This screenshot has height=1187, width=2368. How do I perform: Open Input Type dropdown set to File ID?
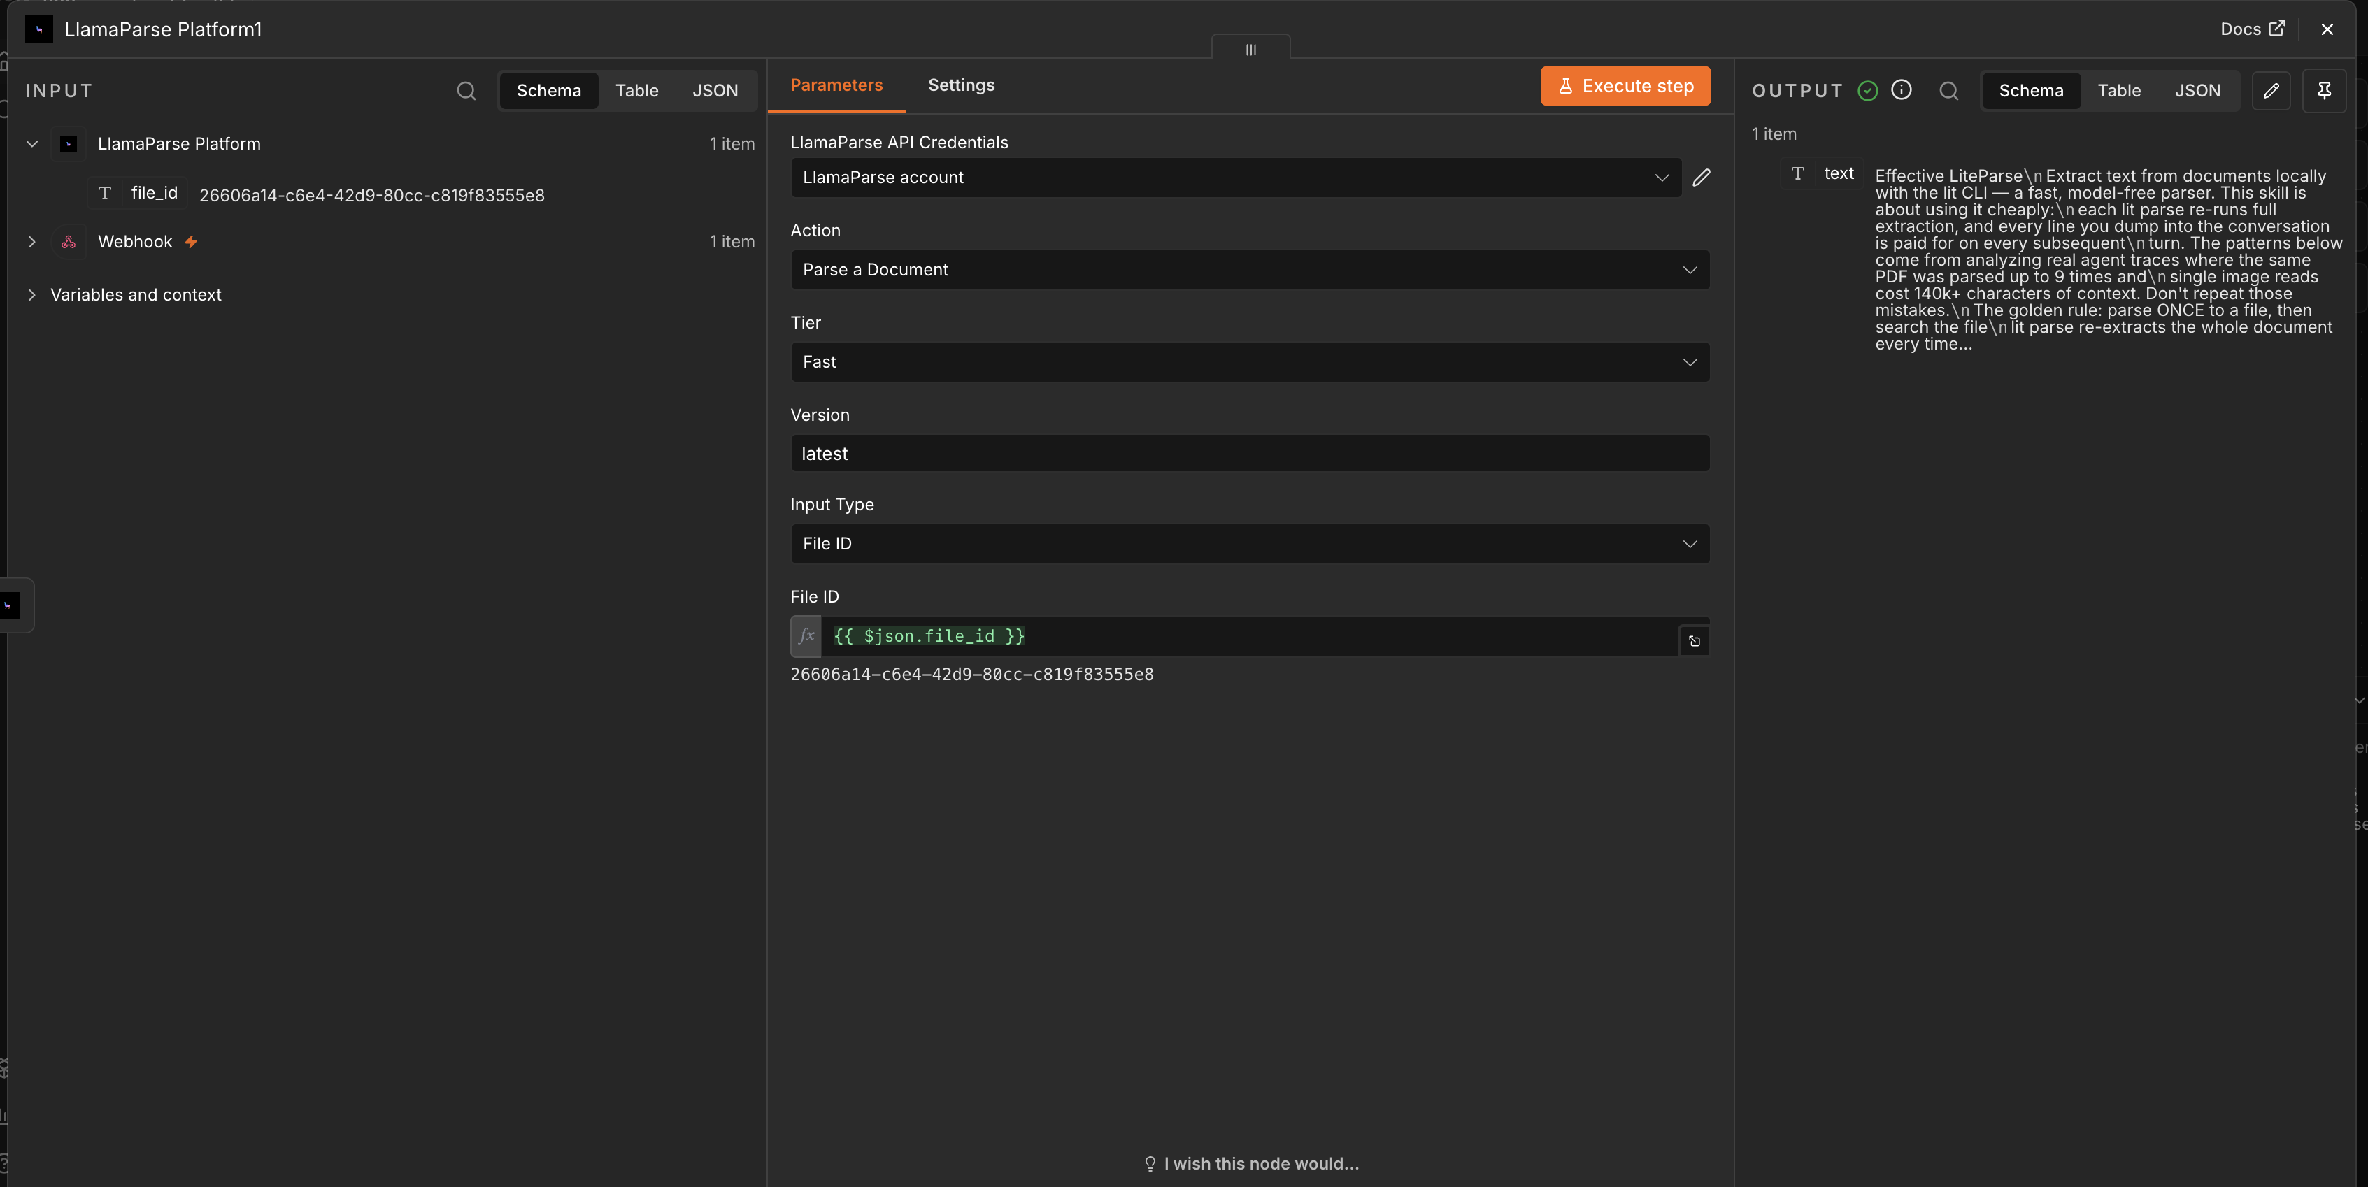(1249, 544)
